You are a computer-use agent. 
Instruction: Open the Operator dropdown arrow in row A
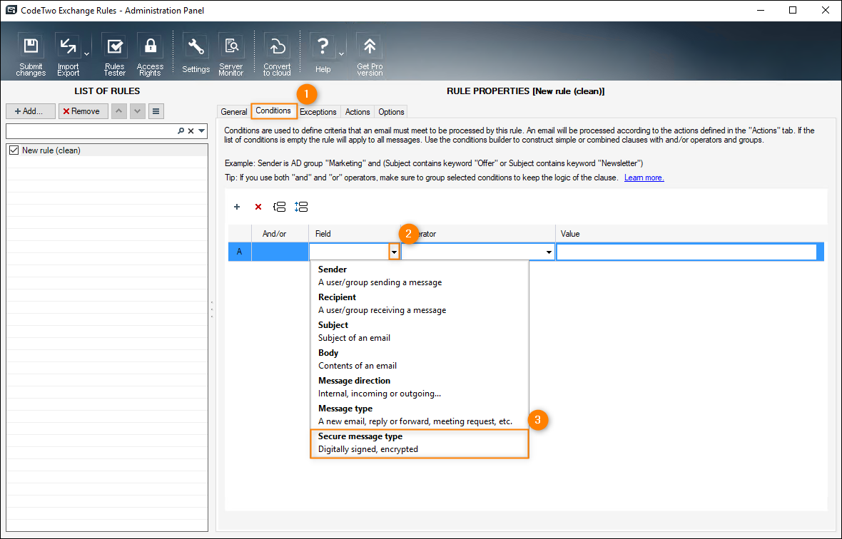point(549,252)
